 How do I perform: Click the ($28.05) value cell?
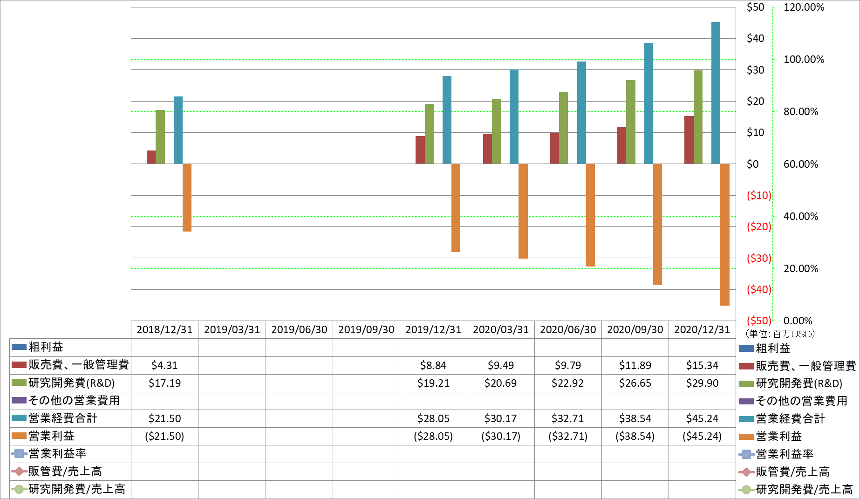point(433,436)
